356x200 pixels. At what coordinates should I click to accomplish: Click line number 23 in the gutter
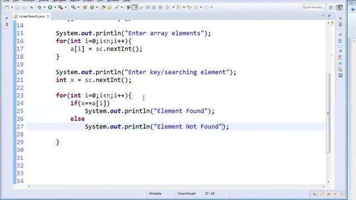coord(20,96)
